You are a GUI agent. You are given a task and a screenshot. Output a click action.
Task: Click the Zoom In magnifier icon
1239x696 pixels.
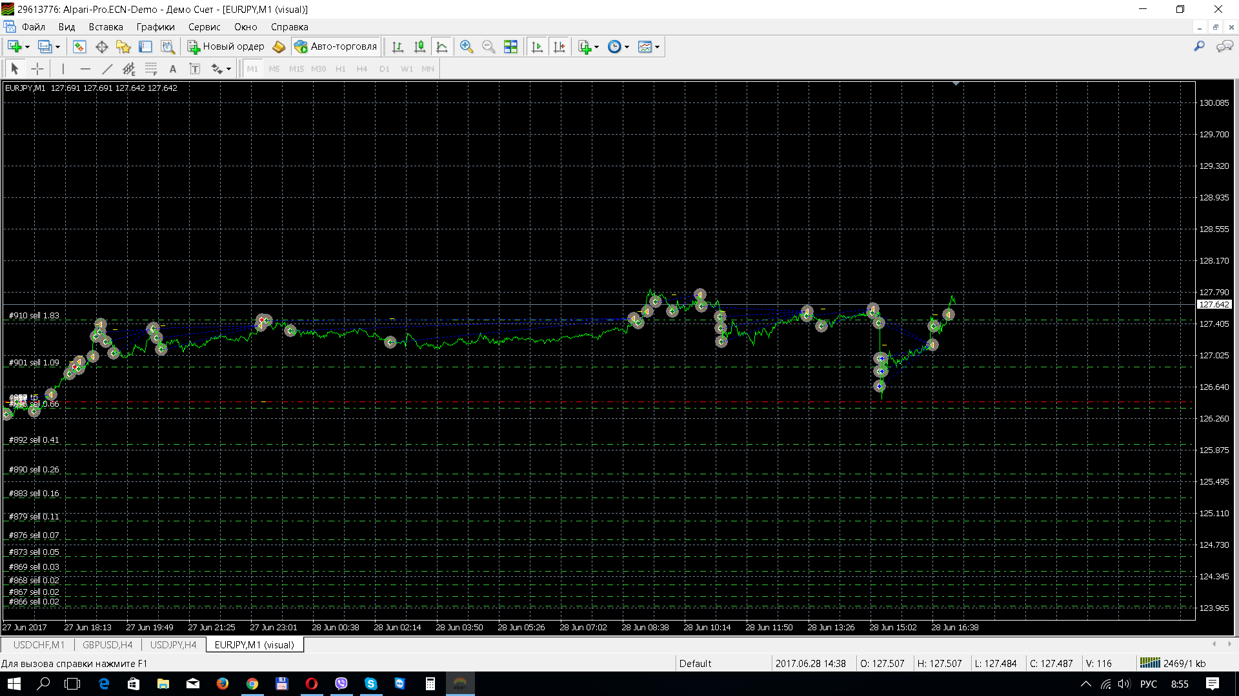(467, 46)
